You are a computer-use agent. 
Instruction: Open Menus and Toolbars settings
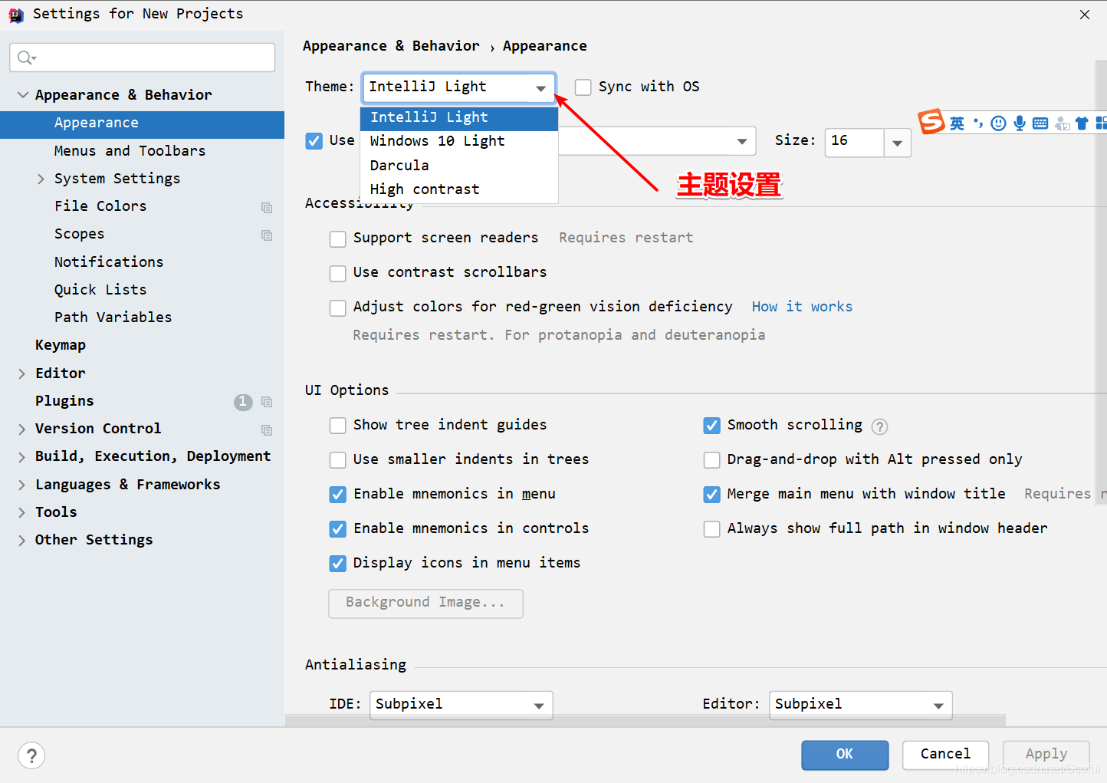130,151
